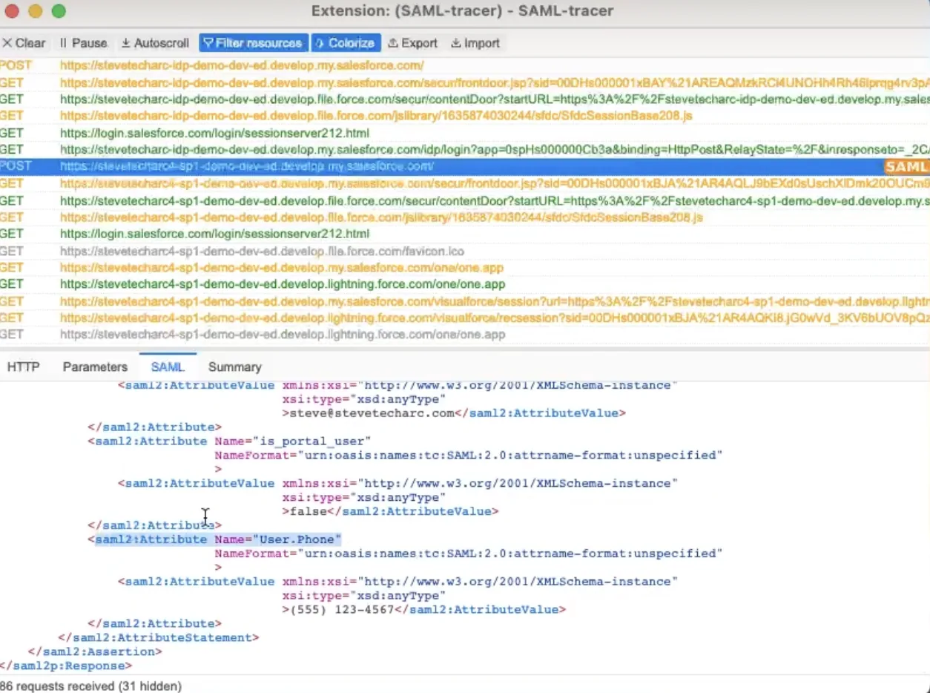This screenshot has width=930, height=693.
Task: Select the favicon.ico GET request
Action: click(x=465, y=251)
